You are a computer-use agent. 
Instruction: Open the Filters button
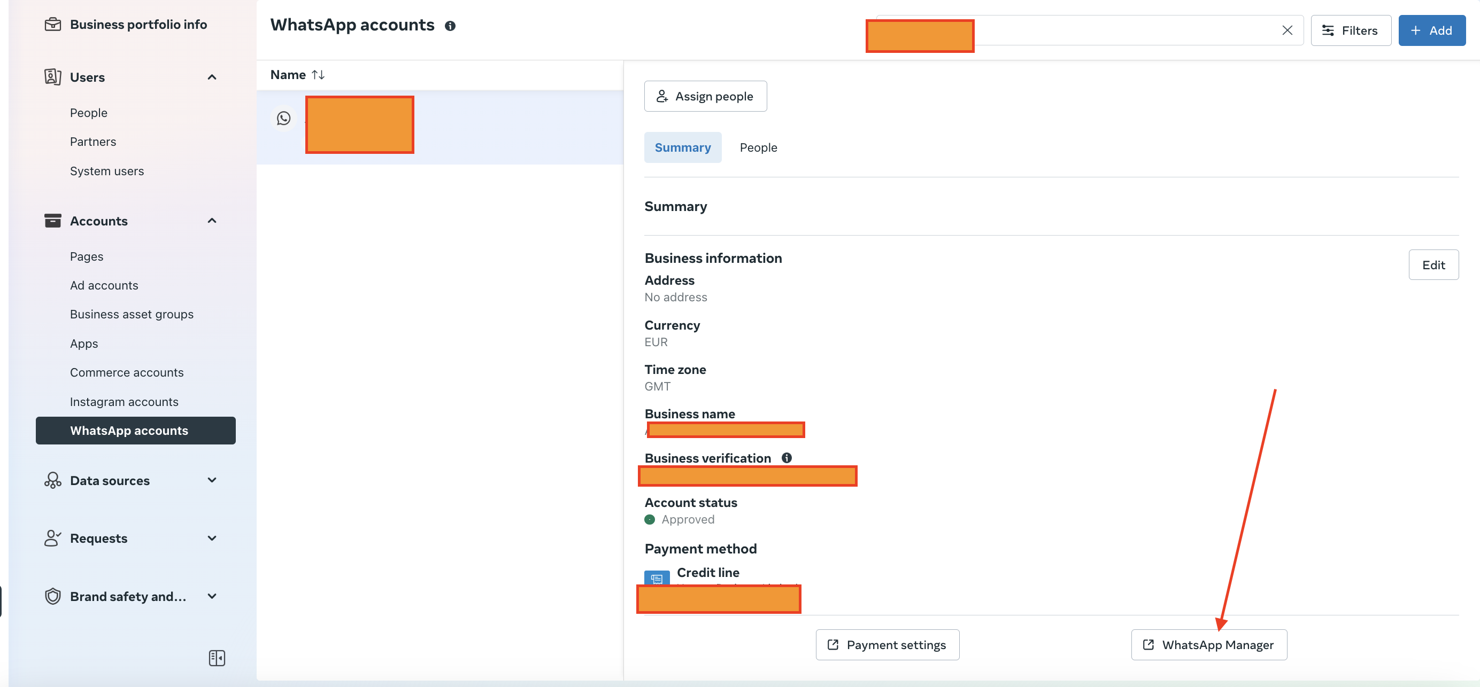tap(1351, 30)
